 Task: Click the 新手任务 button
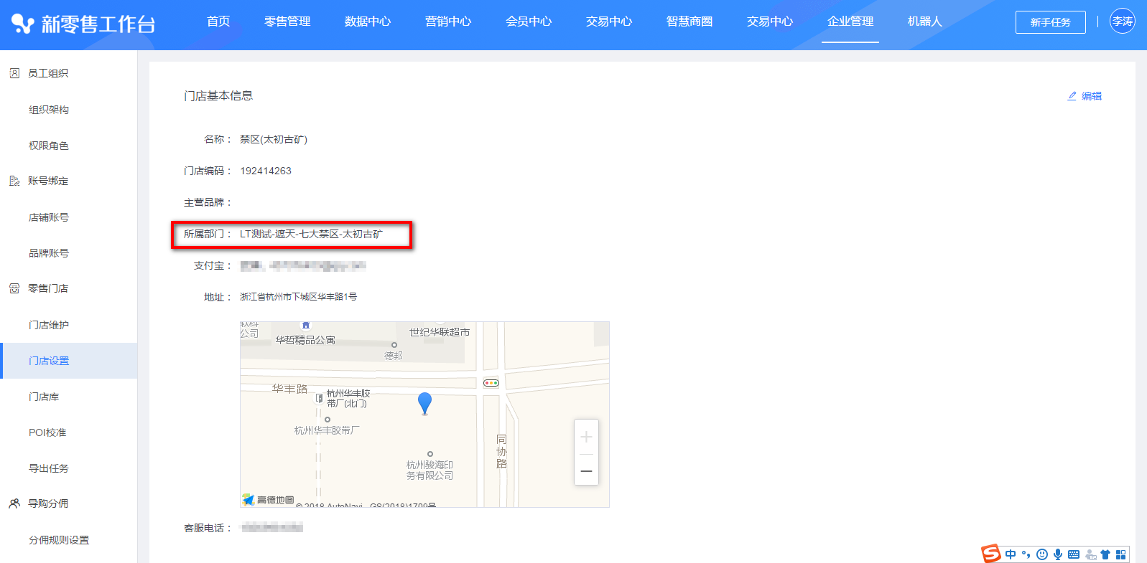point(1050,22)
